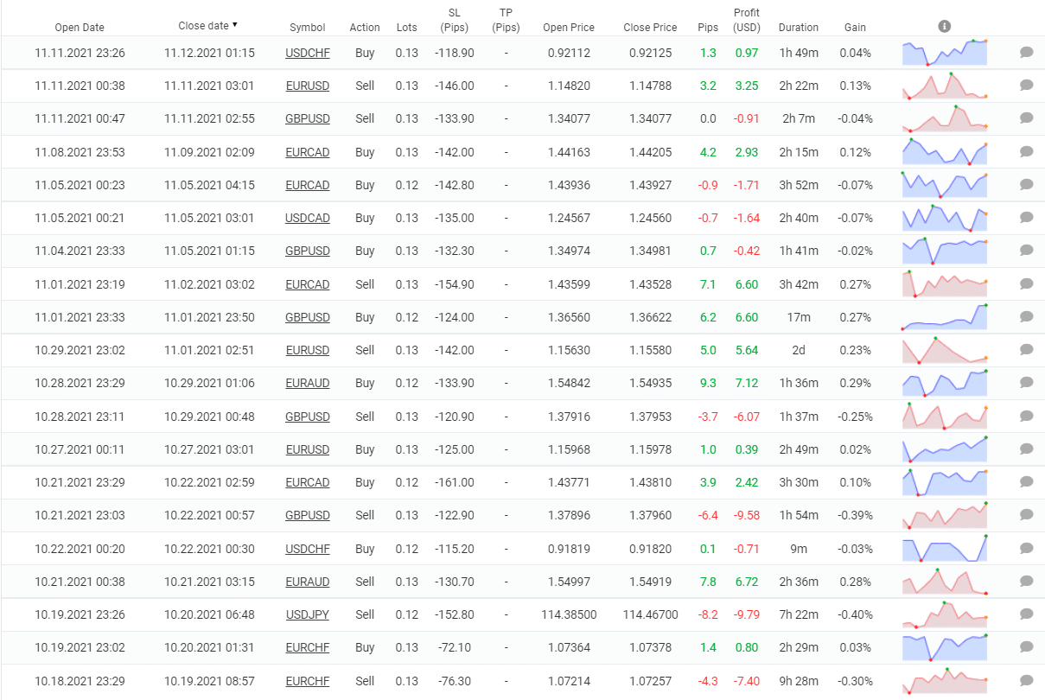Image resolution: width=1045 pixels, height=700 pixels.
Task: Sort the table by Open Date header
Action: click(x=80, y=27)
